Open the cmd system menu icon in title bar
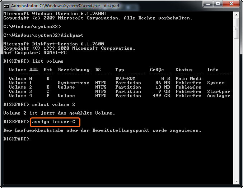243x188 pixels. point(6,6)
